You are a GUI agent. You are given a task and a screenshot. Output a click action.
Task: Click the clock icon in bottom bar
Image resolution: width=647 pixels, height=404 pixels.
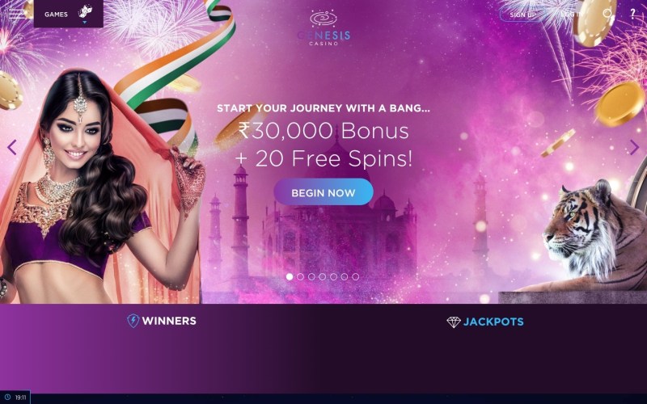click(x=7, y=398)
